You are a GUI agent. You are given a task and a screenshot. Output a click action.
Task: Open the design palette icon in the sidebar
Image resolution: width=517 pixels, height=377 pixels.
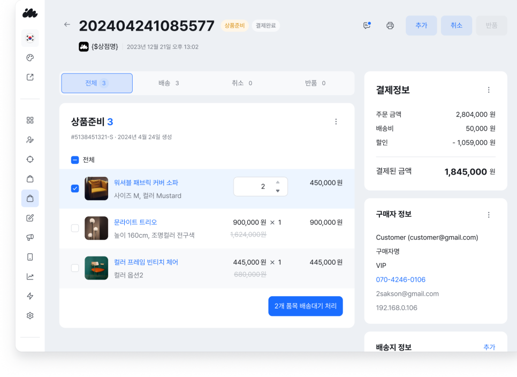click(x=30, y=58)
